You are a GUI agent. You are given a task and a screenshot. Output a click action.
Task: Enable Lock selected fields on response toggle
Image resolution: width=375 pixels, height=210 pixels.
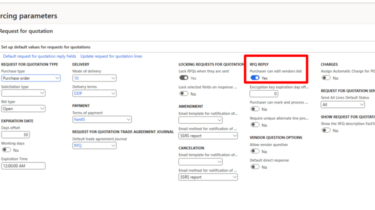click(x=184, y=94)
